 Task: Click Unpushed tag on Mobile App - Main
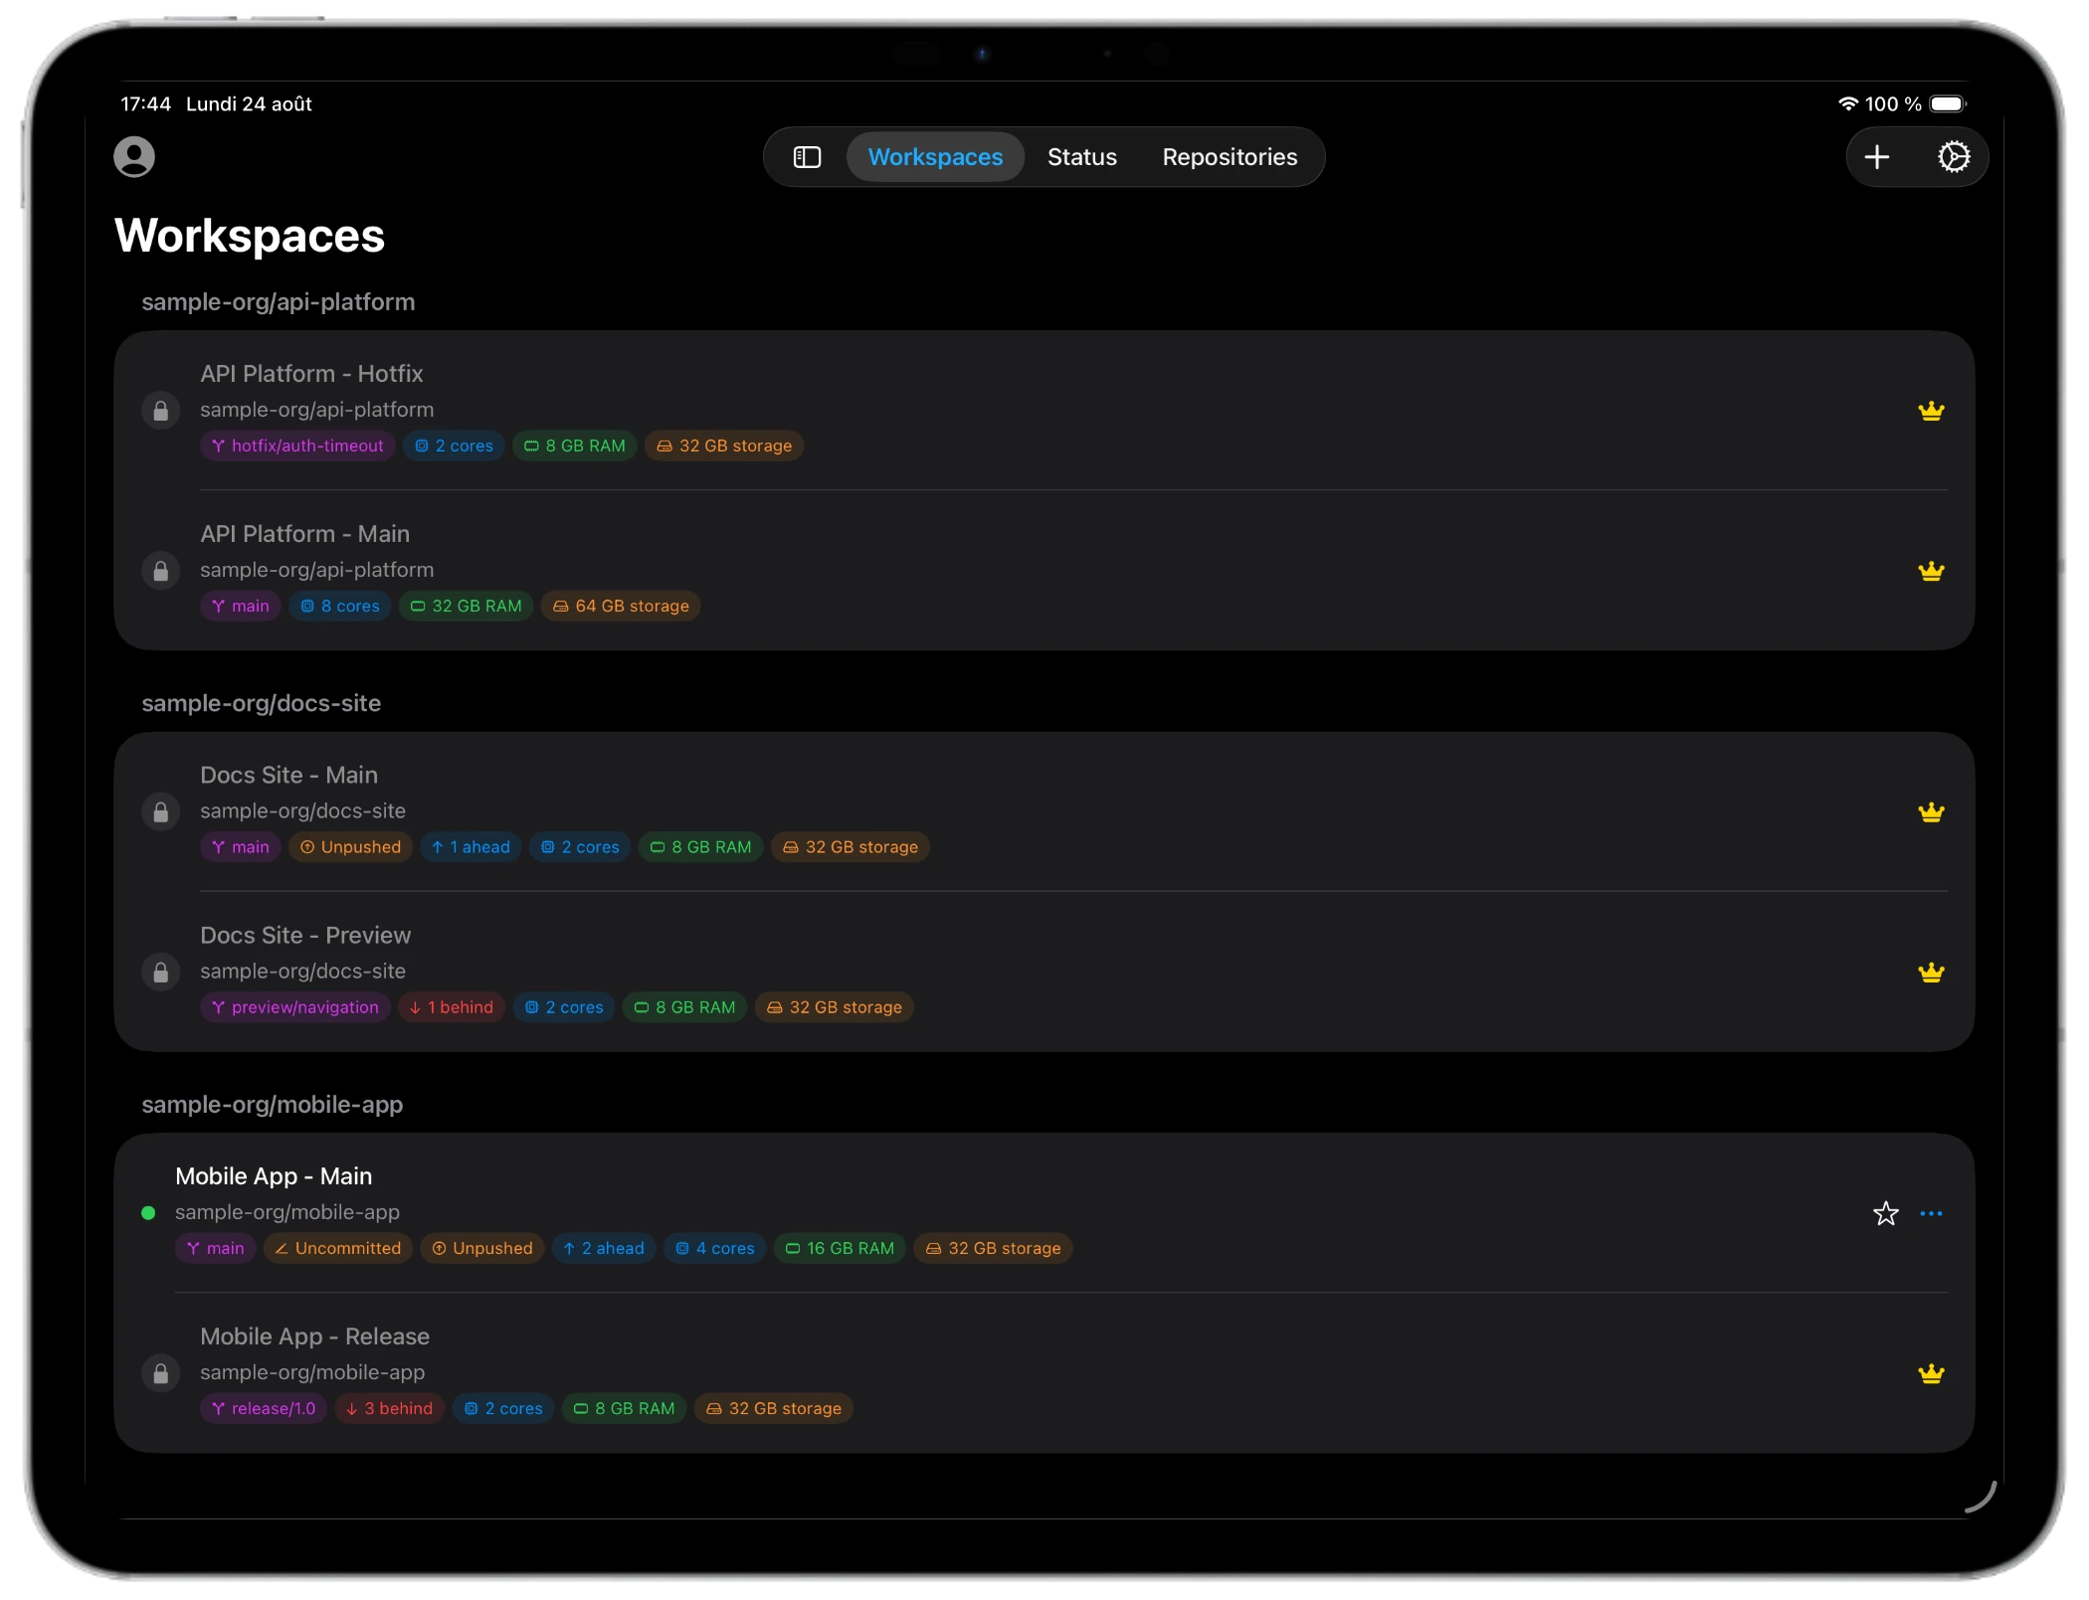click(x=482, y=1249)
